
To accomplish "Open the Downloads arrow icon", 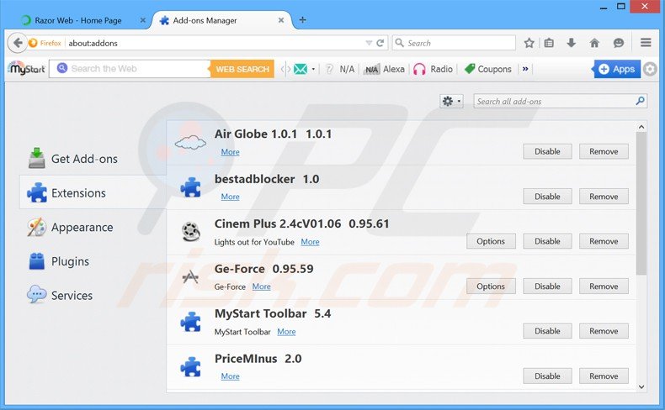I will 572,43.
